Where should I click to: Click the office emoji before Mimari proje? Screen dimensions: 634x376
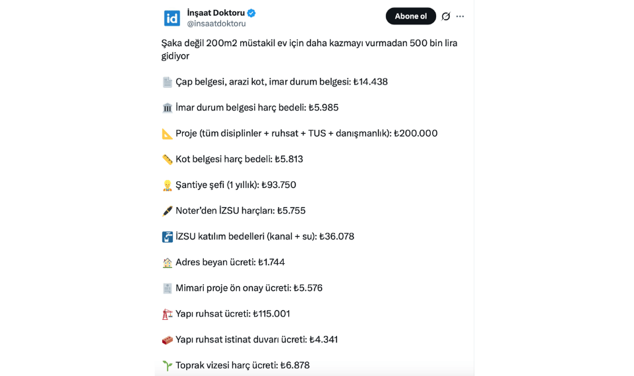tap(168, 288)
